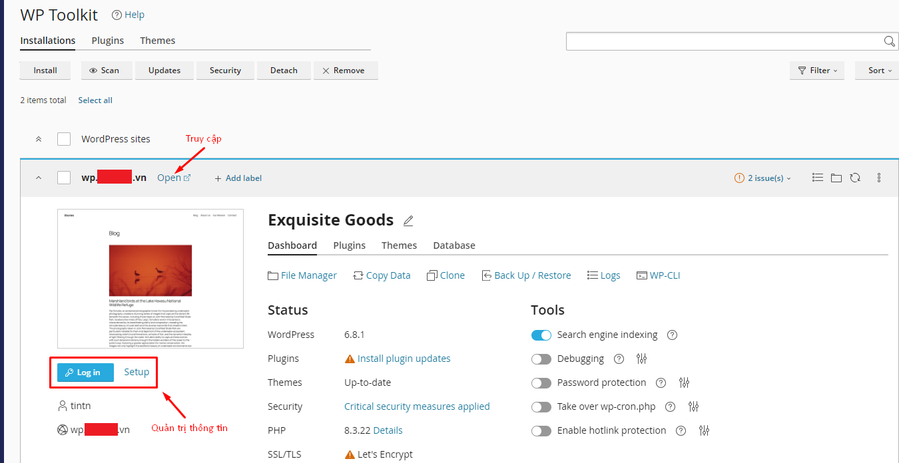The image size is (899, 463).
Task: Open the three-dot more actions menu
Action: (879, 178)
